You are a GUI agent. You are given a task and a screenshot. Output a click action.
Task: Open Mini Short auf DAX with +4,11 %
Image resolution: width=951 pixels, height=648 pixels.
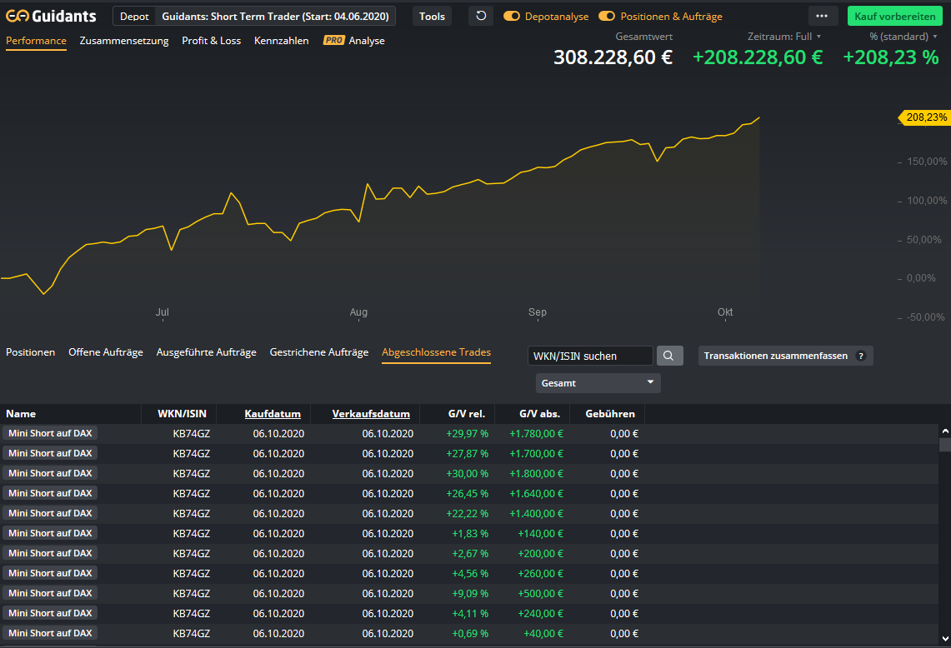tap(50, 614)
